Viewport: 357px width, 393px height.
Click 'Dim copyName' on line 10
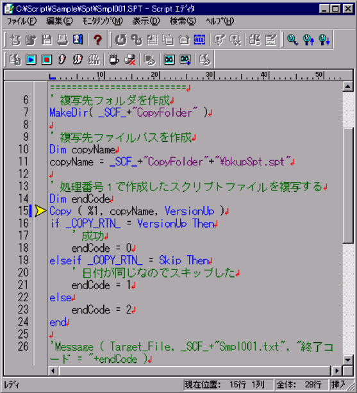tap(83, 149)
